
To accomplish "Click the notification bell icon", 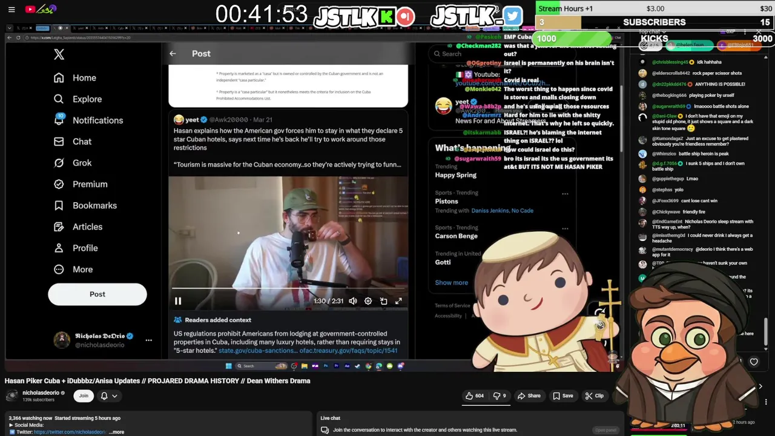I will tap(104, 396).
